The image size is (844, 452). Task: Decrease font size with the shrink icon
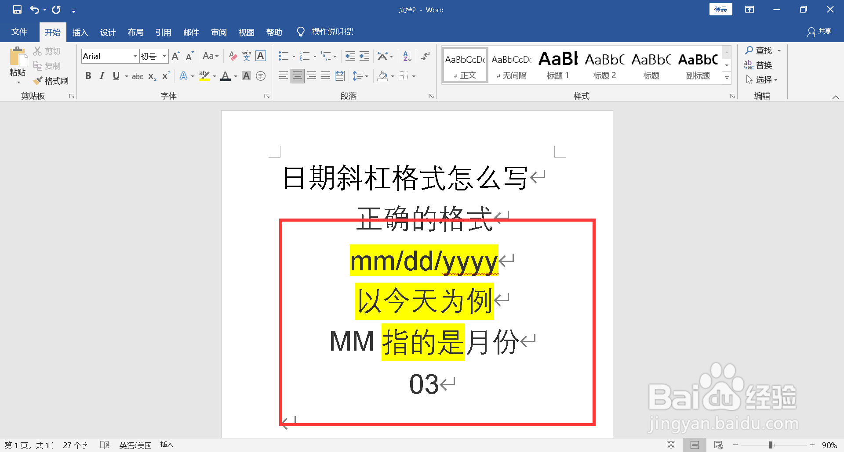point(189,56)
